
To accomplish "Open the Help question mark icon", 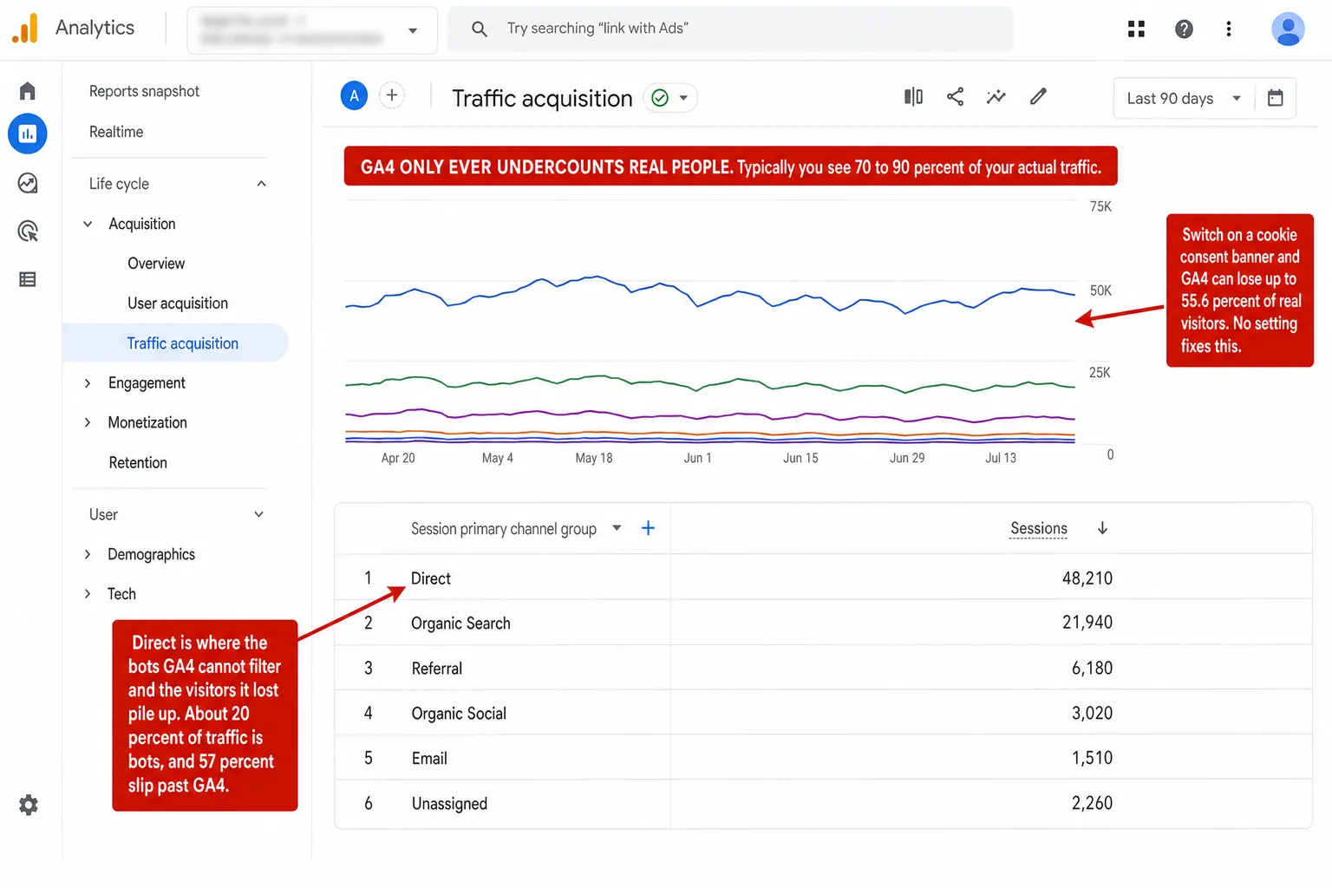I will pos(1184,29).
